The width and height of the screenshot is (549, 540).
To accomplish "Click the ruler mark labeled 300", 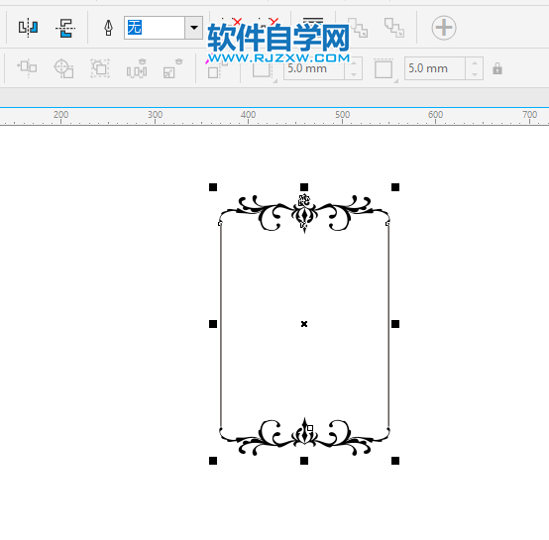I will 155,115.
